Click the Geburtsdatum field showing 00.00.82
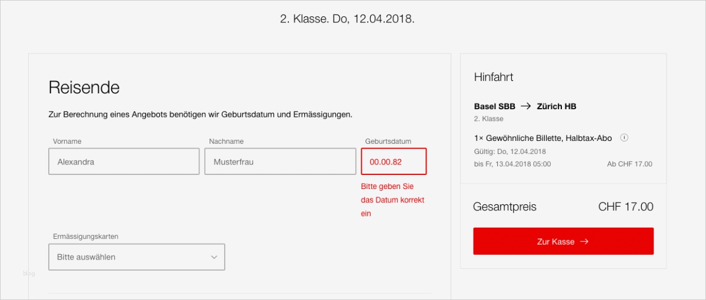706x300 pixels. tap(393, 161)
